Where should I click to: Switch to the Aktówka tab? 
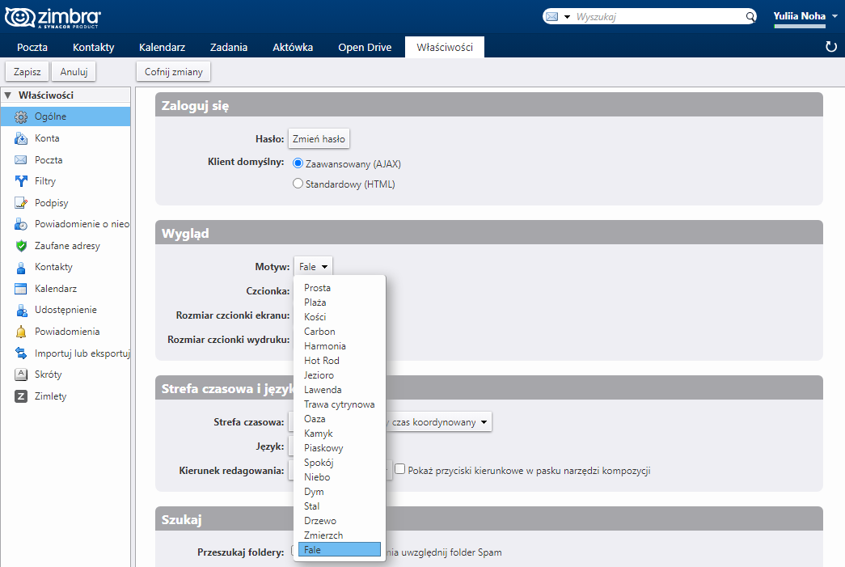tap(293, 47)
